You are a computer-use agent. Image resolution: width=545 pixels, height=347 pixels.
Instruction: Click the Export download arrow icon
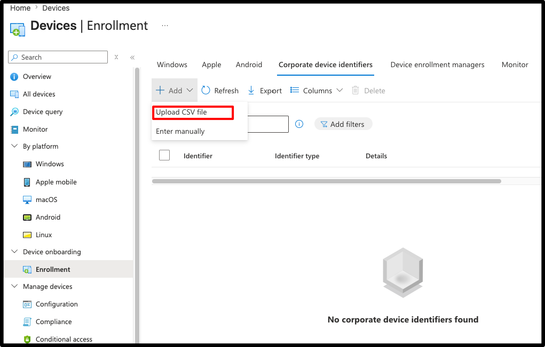click(x=251, y=91)
